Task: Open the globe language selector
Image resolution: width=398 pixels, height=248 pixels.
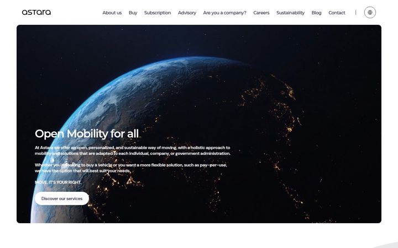Action: (370, 12)
